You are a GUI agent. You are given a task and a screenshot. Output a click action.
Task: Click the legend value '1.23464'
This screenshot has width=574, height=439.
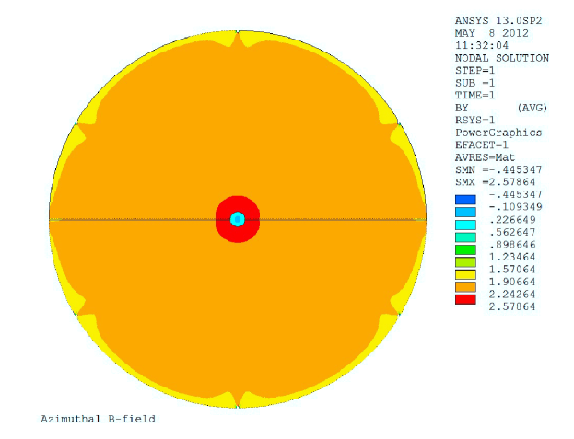click(x=512, y=257)
